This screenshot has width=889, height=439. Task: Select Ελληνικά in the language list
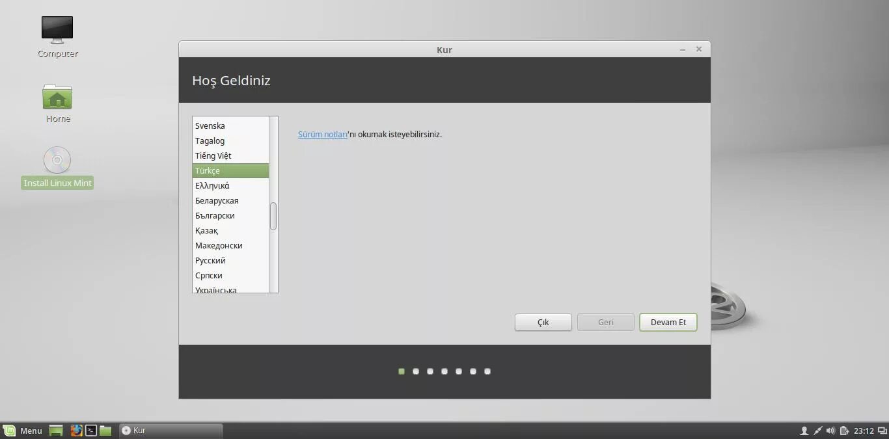click(x=230, y=185)
